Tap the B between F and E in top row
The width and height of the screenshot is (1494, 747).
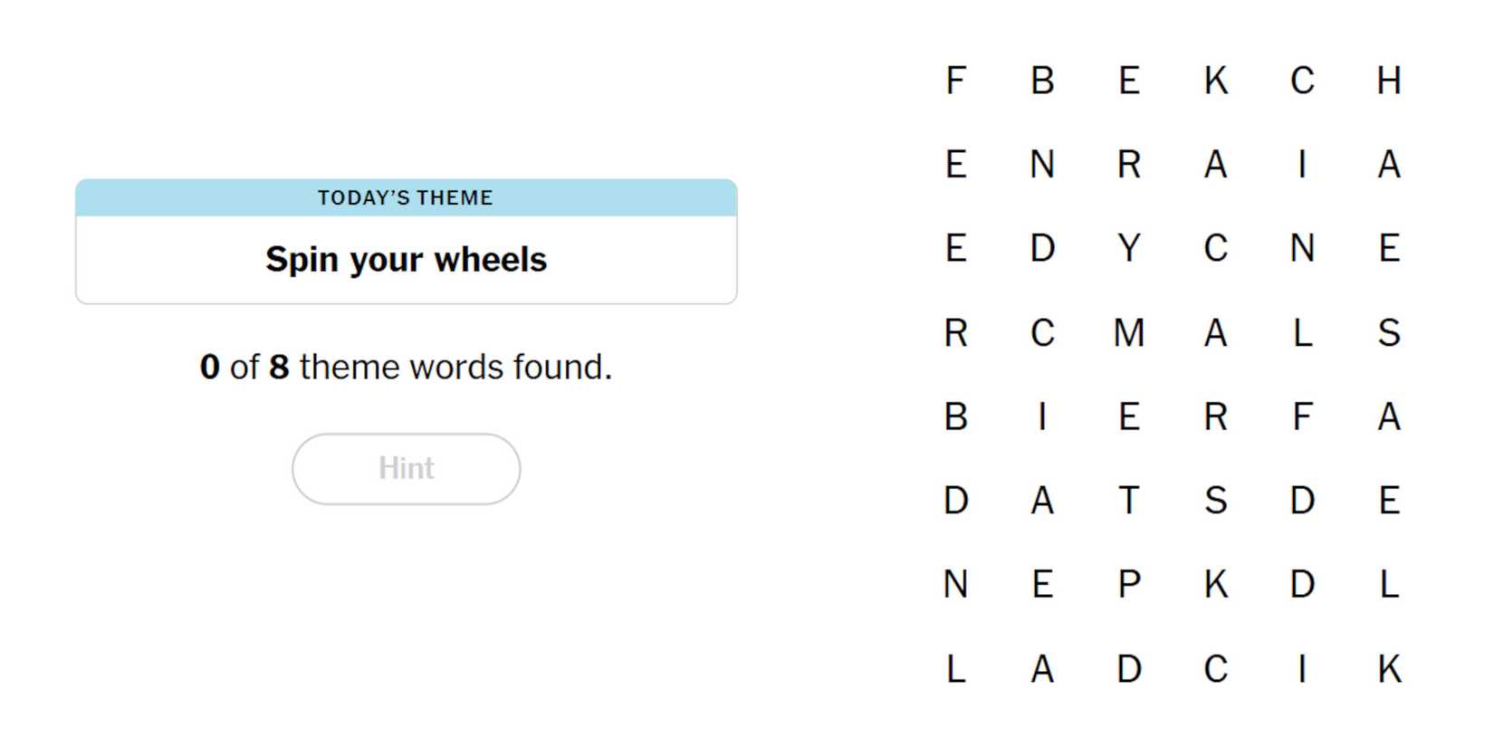[x=1042, y=81]
